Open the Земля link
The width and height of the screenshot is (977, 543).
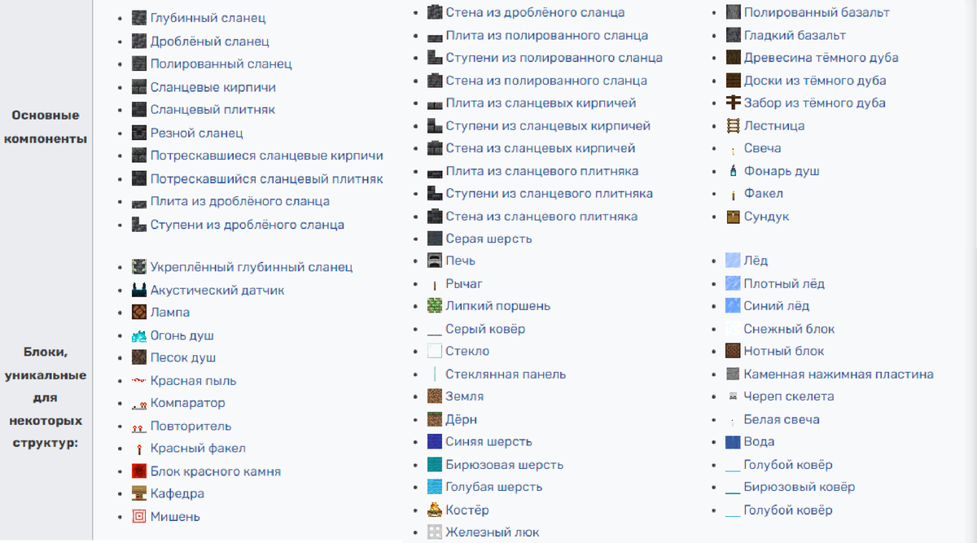465,396
